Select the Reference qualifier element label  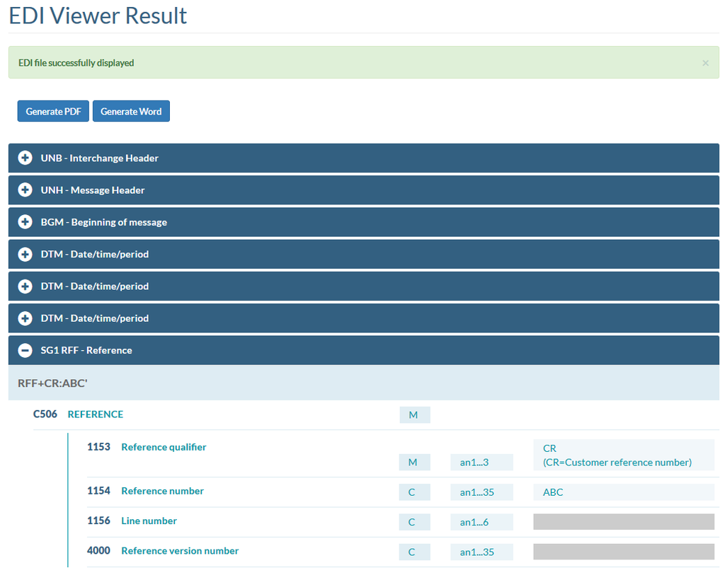pos(164,447)
